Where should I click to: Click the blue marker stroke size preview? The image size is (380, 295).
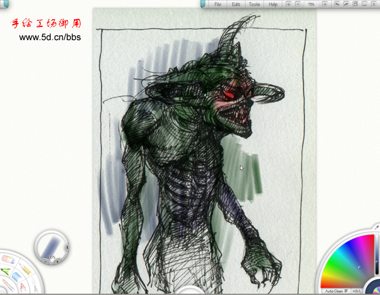(x=51, y=247)
